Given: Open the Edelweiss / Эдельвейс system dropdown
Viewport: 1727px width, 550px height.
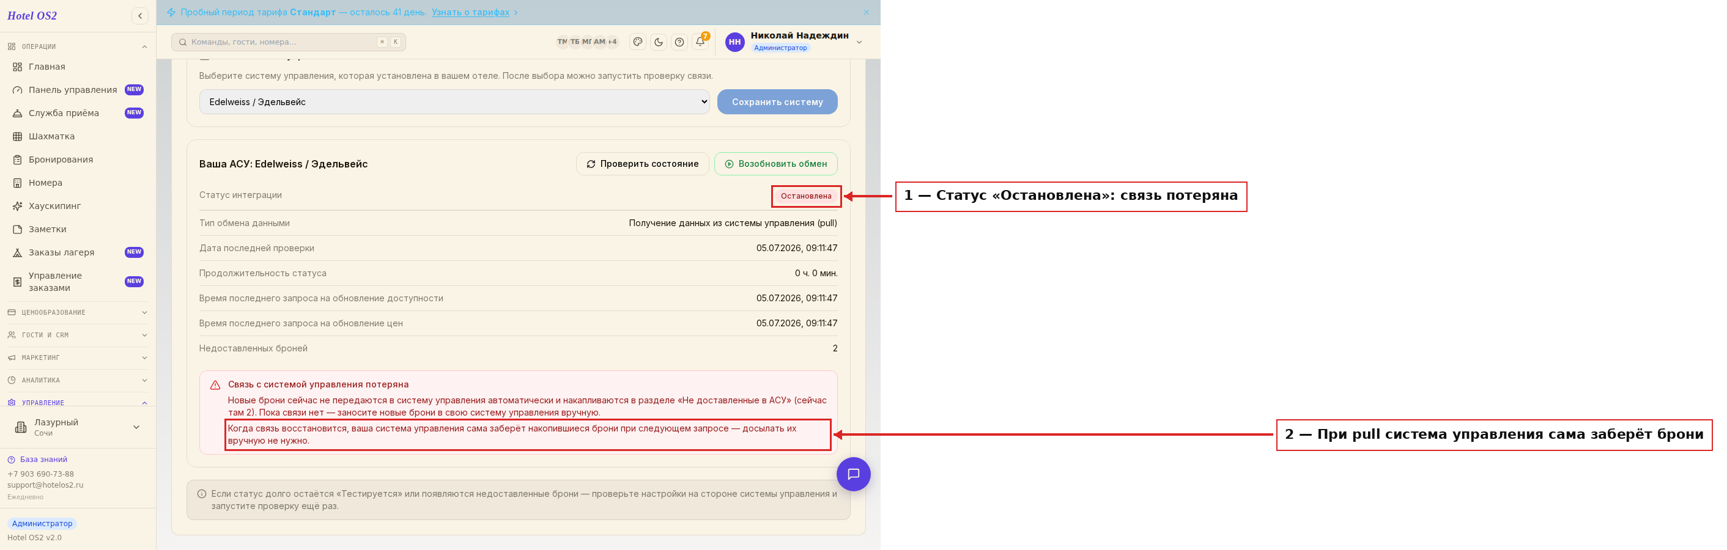Looking at the screenshot, I should click(x=454, y=102).
